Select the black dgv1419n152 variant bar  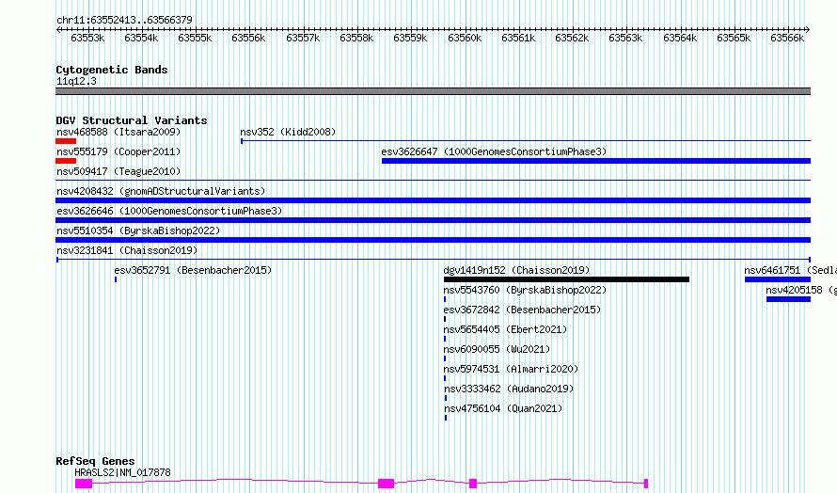coord(566,279)
